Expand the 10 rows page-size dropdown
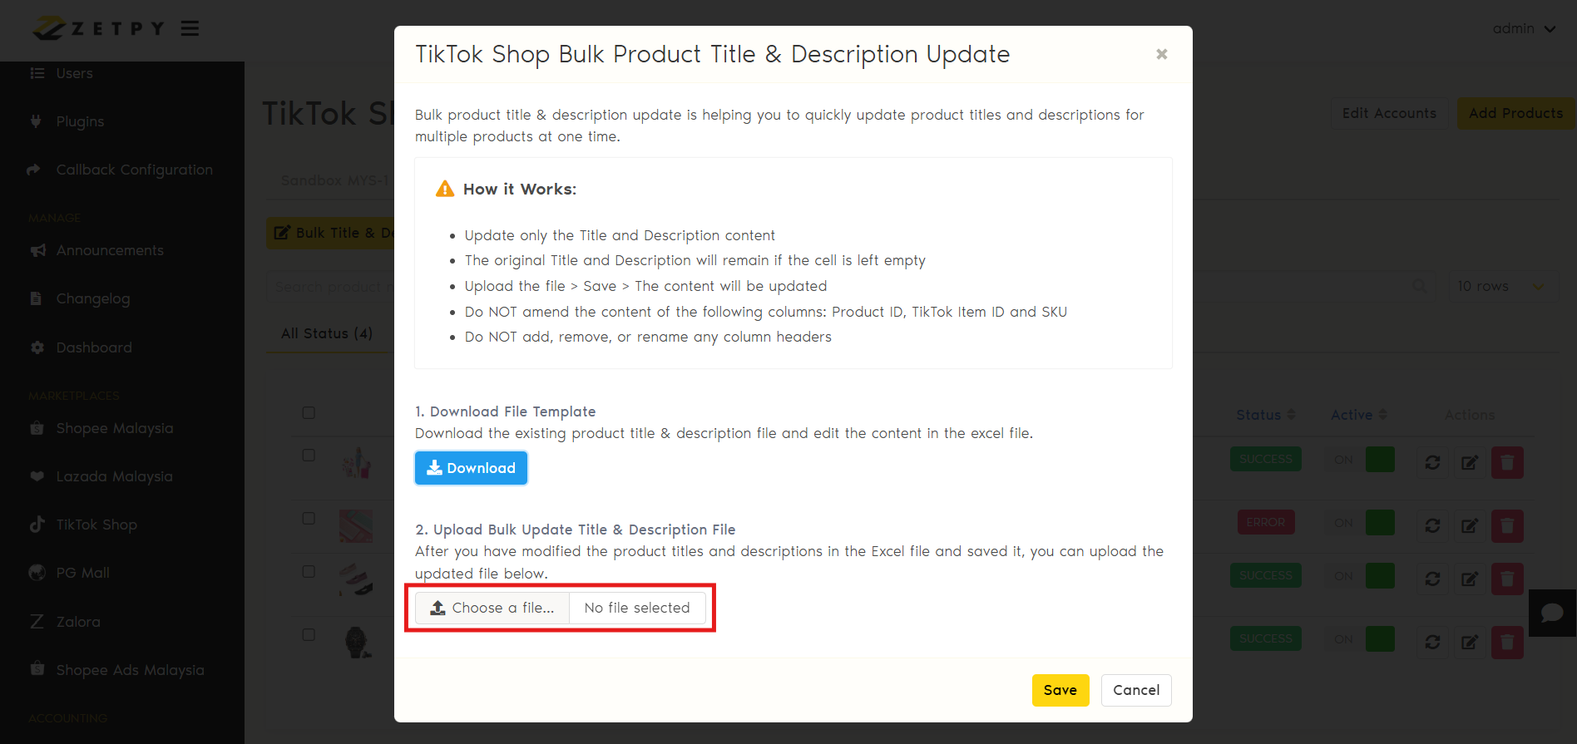1577x744 pixels. 1501,286
